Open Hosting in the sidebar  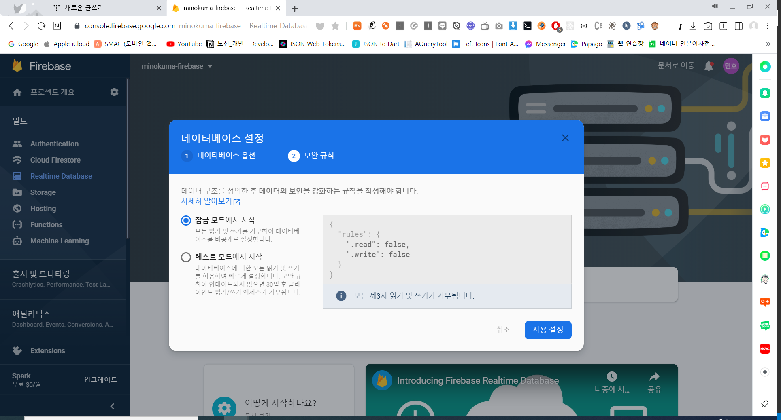pyautogui.click(x=43, y=209)
